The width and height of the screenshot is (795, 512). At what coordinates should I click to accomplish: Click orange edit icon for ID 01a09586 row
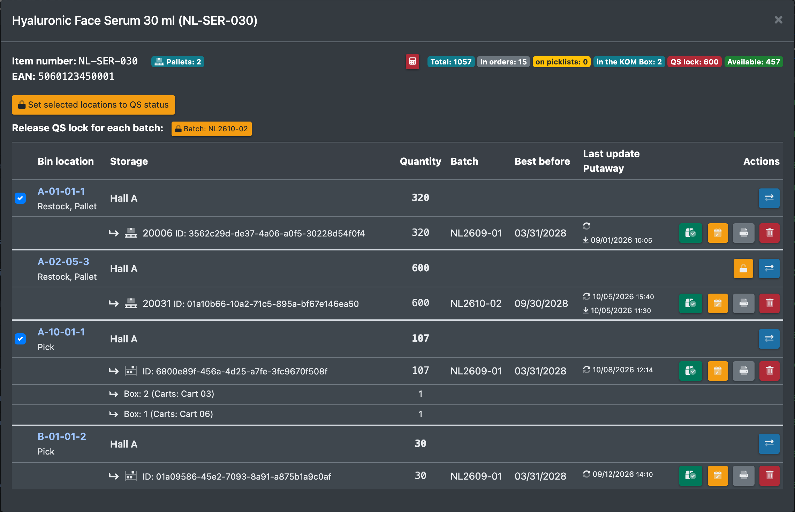[x=718, y=476]
